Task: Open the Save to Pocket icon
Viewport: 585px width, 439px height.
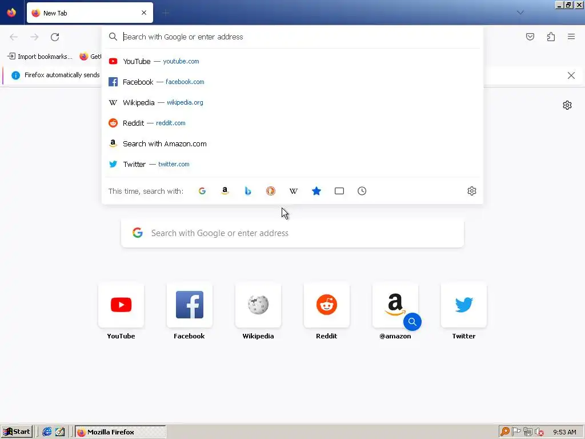Action: point(530,37)
